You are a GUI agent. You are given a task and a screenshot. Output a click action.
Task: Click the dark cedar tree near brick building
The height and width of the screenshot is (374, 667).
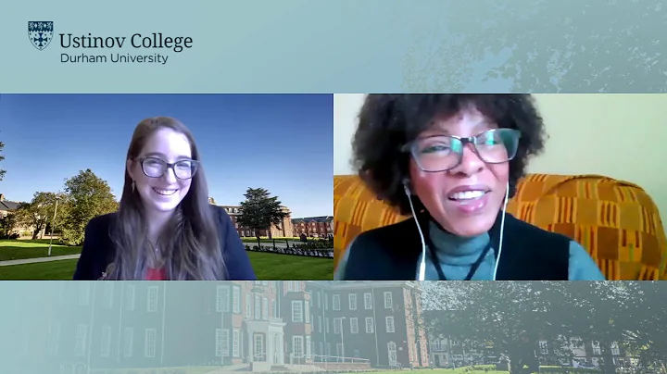[x=262, y=211]
